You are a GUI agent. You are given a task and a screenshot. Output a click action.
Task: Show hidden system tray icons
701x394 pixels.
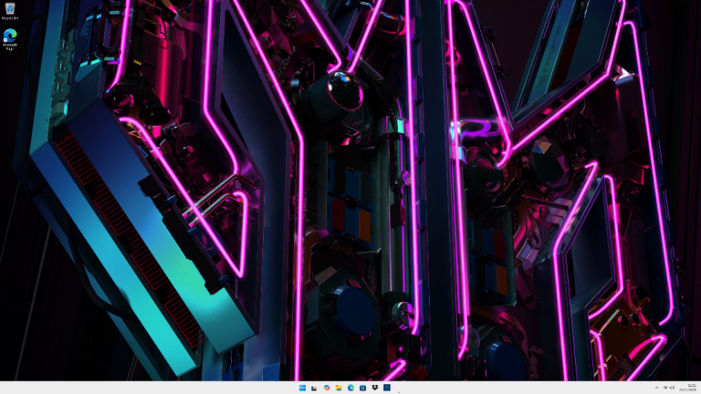point(657,388)
